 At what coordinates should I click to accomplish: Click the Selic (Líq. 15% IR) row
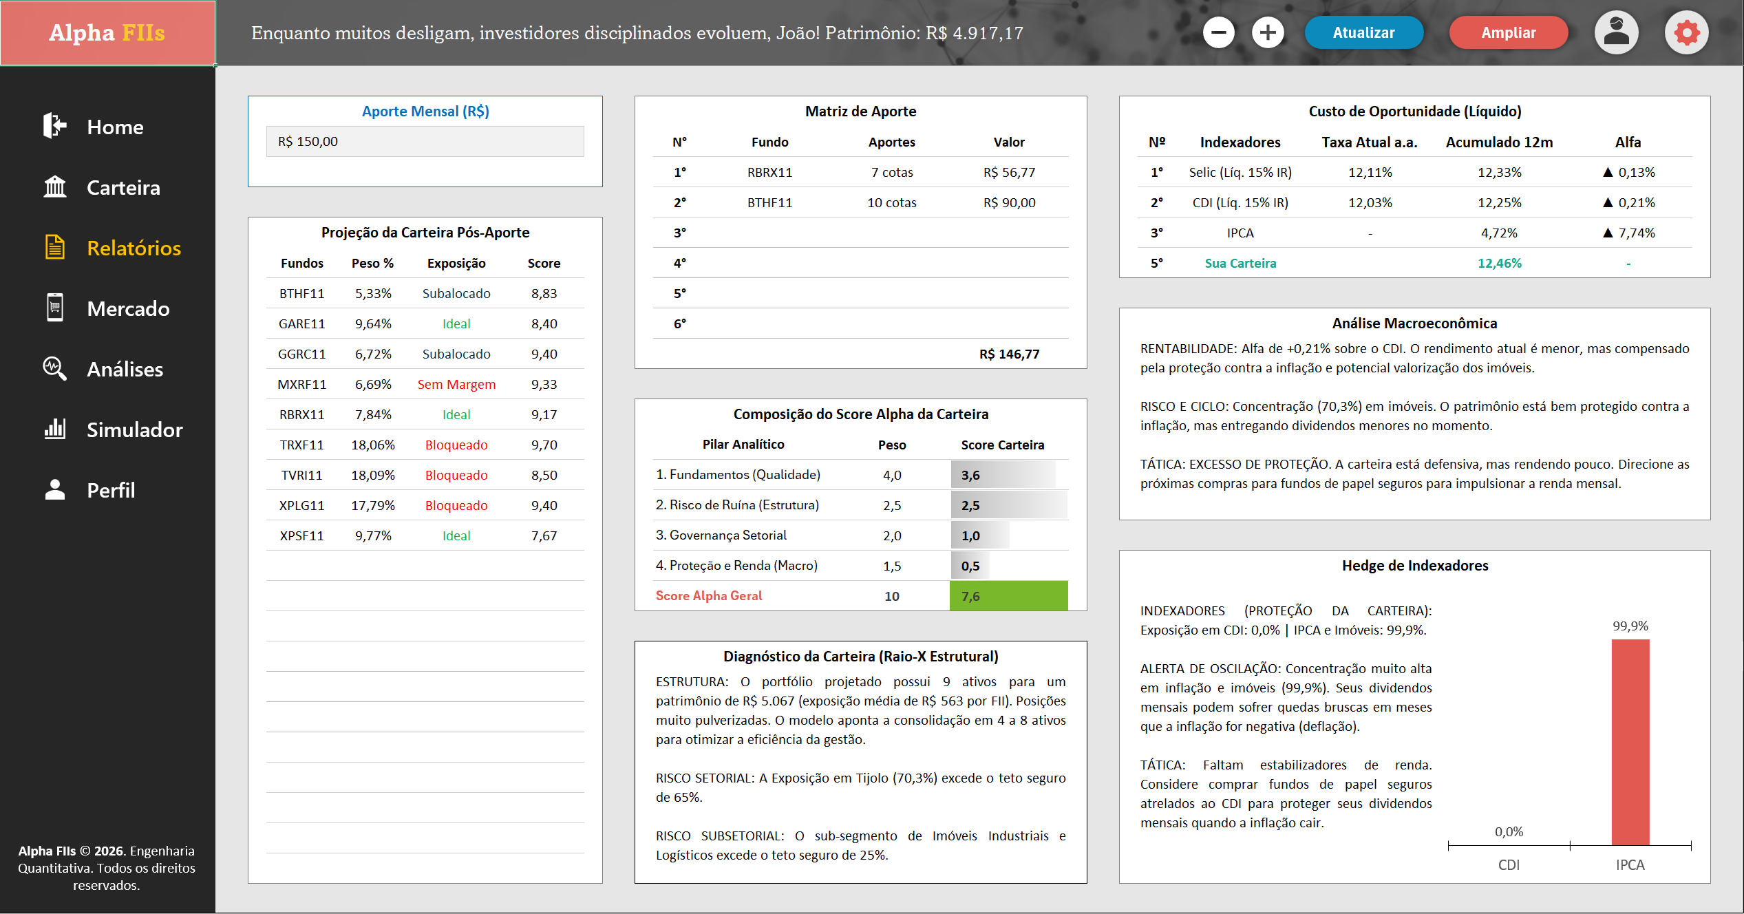tap(1414, 172)
